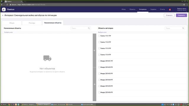Screen dimensions: 189x106
Task: Focus assigned objects search field
Action: pos(81,28)
